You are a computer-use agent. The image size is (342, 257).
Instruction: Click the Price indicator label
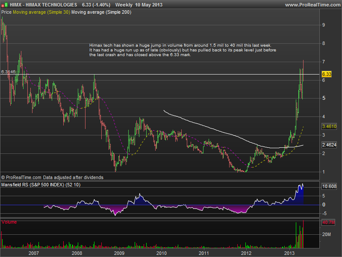[6, 12]
